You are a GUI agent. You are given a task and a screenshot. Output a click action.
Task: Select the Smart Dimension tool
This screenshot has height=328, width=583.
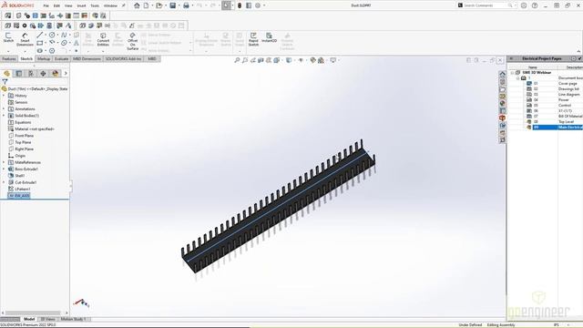pos(25,39)
